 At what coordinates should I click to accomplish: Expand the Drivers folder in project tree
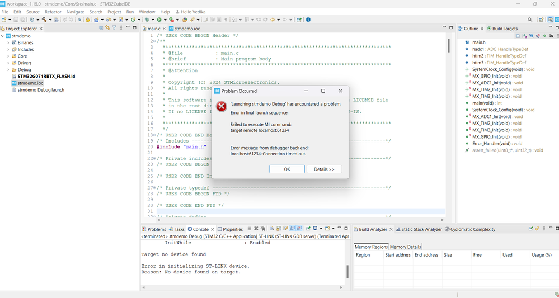pos(8,63)
